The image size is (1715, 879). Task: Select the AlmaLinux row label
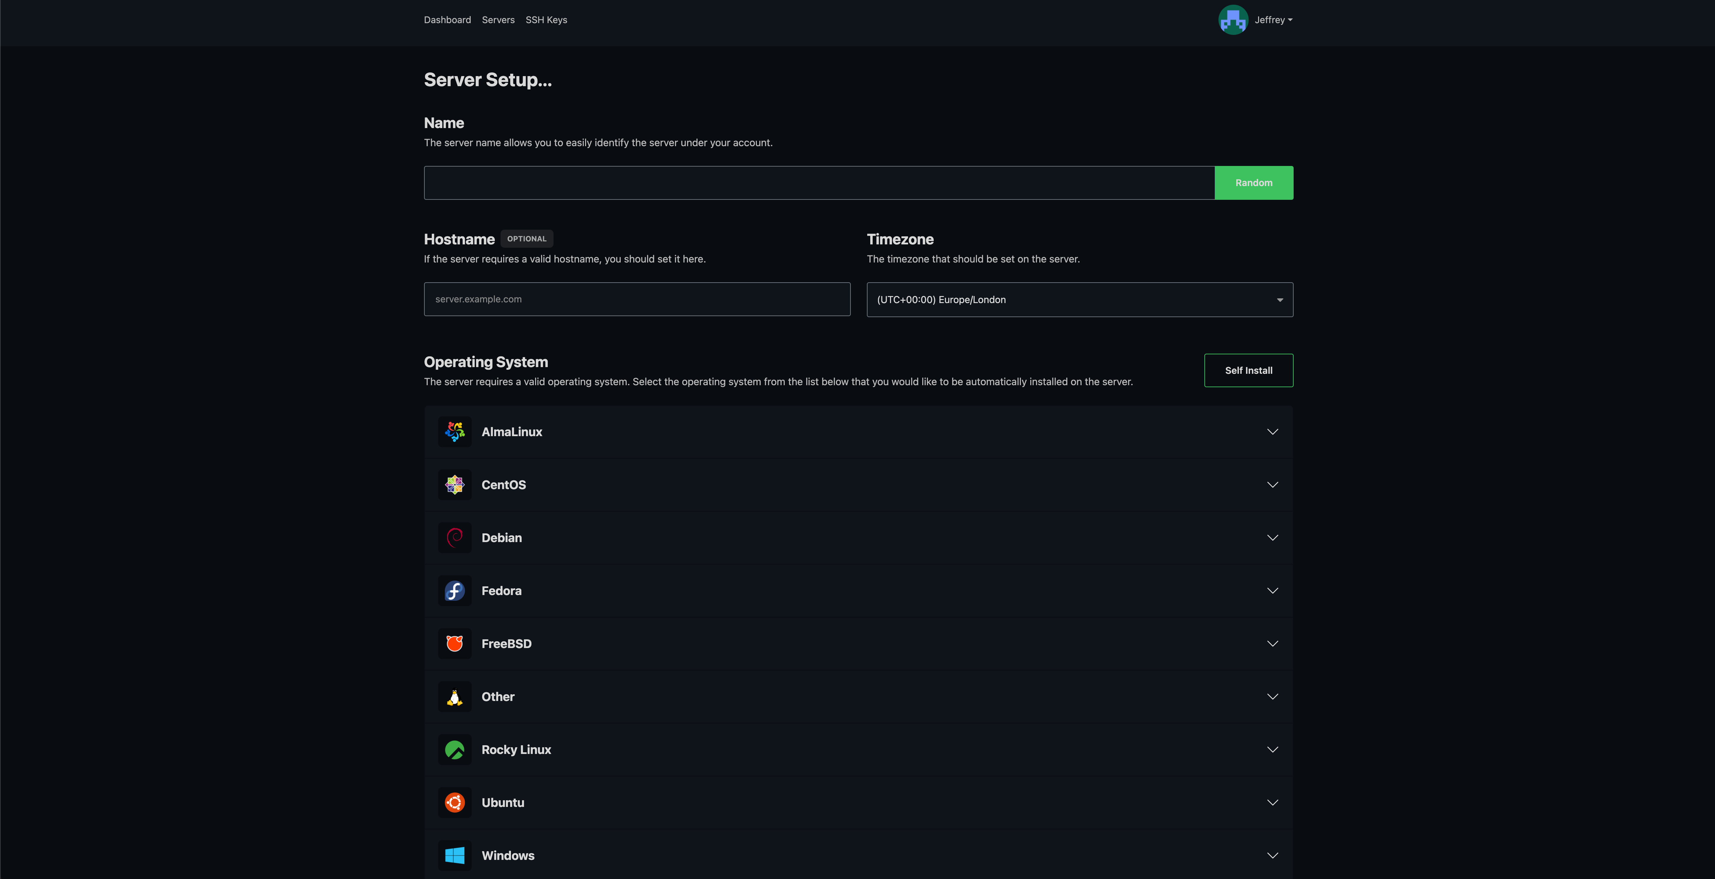512,432
